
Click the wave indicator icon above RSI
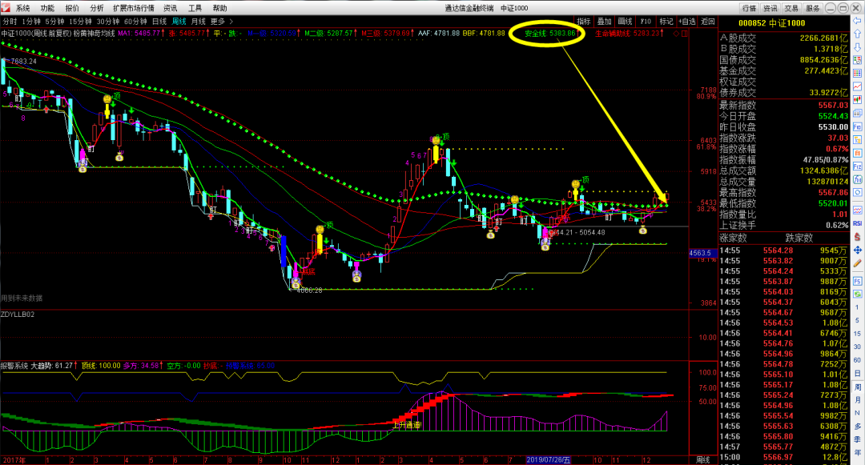857,210
